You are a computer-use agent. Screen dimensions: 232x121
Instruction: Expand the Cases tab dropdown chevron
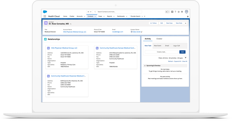(104, 17)
